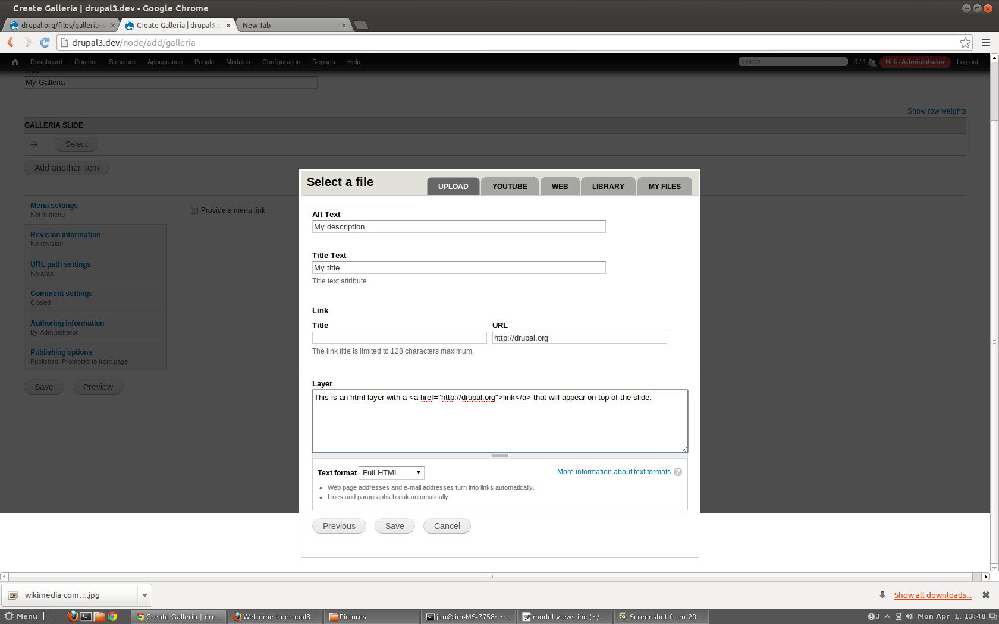Reload the page with the refresh icon

pos(45,42)
